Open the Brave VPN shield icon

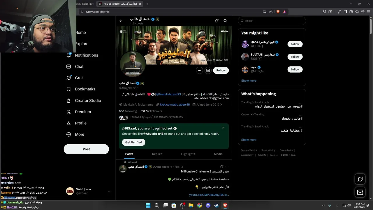(x=363, y=12)
